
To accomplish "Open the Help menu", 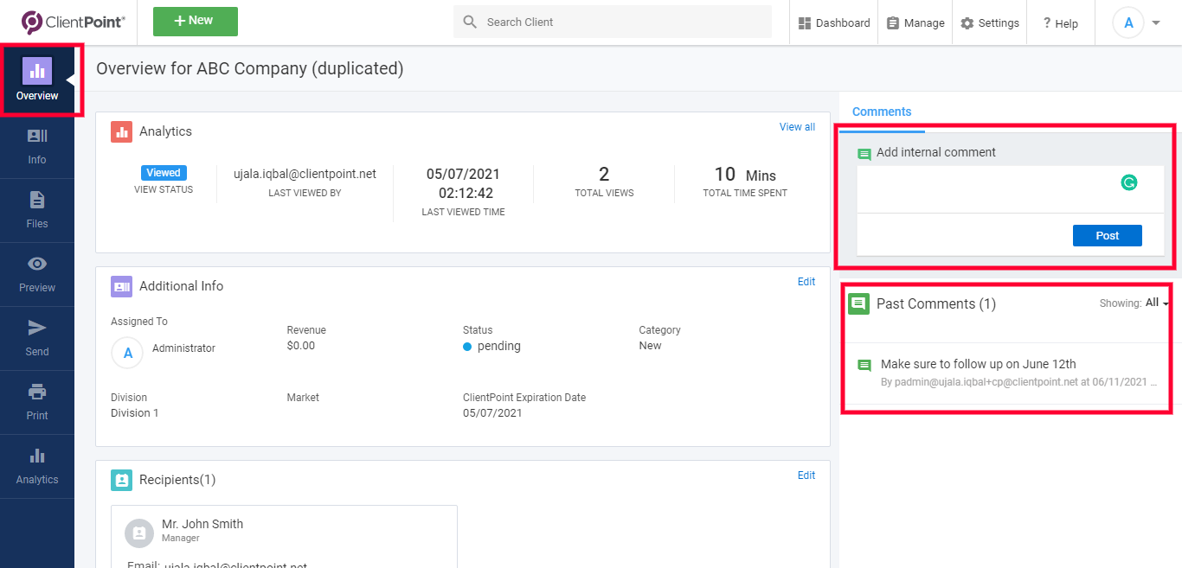I will coord(1060,23).
